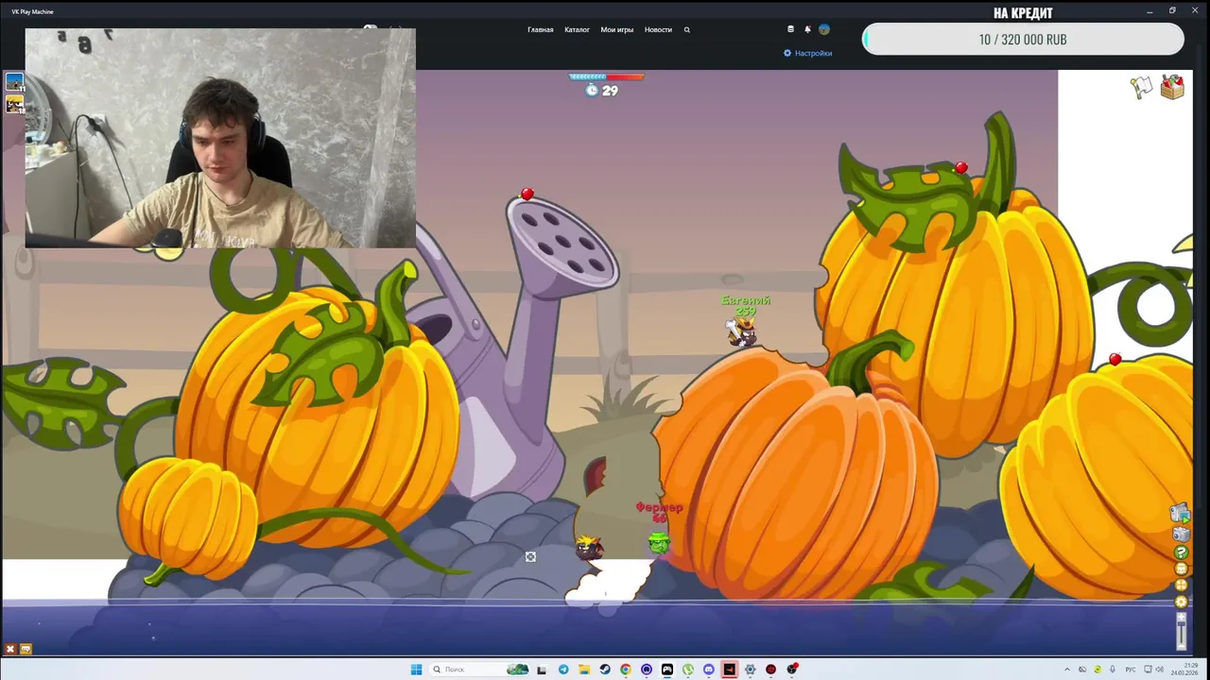1210x680 pixels.
Task: Open the red toolbox weapons icon
Action: (x=1172, y=87)
